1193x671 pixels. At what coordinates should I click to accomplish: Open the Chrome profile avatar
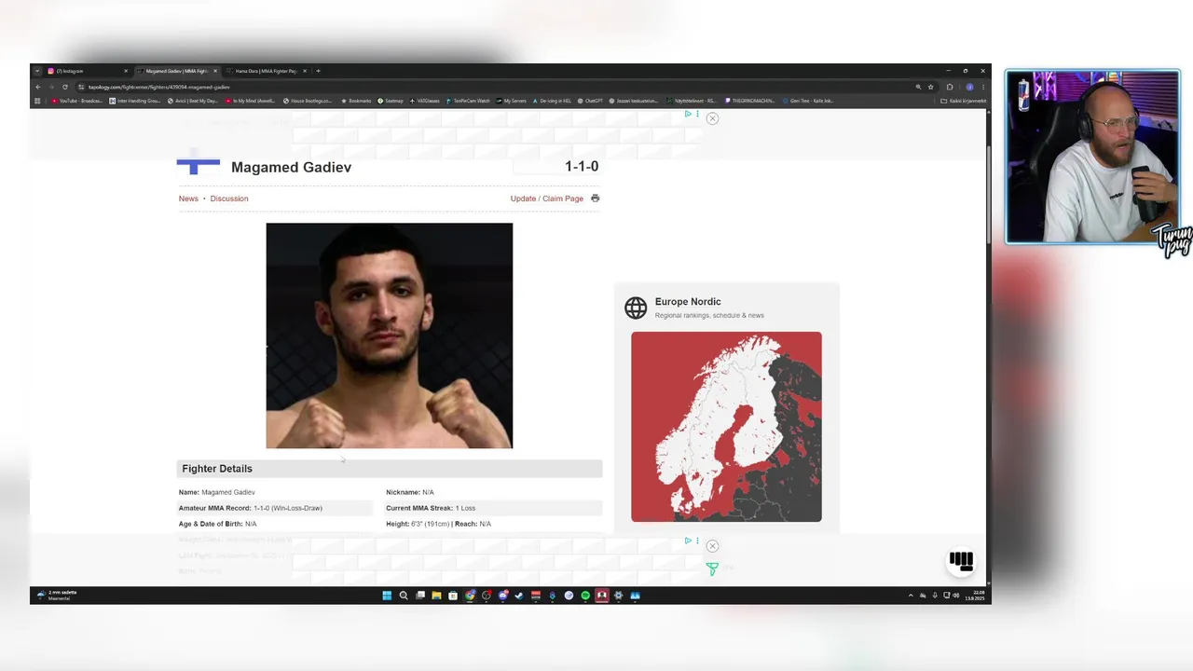pos(969,87)
